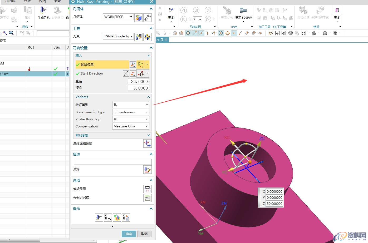This screenshot has width=368, height=243.
Task: Click the reverse direction icon beside Start Direction
Action: [126, 73]
